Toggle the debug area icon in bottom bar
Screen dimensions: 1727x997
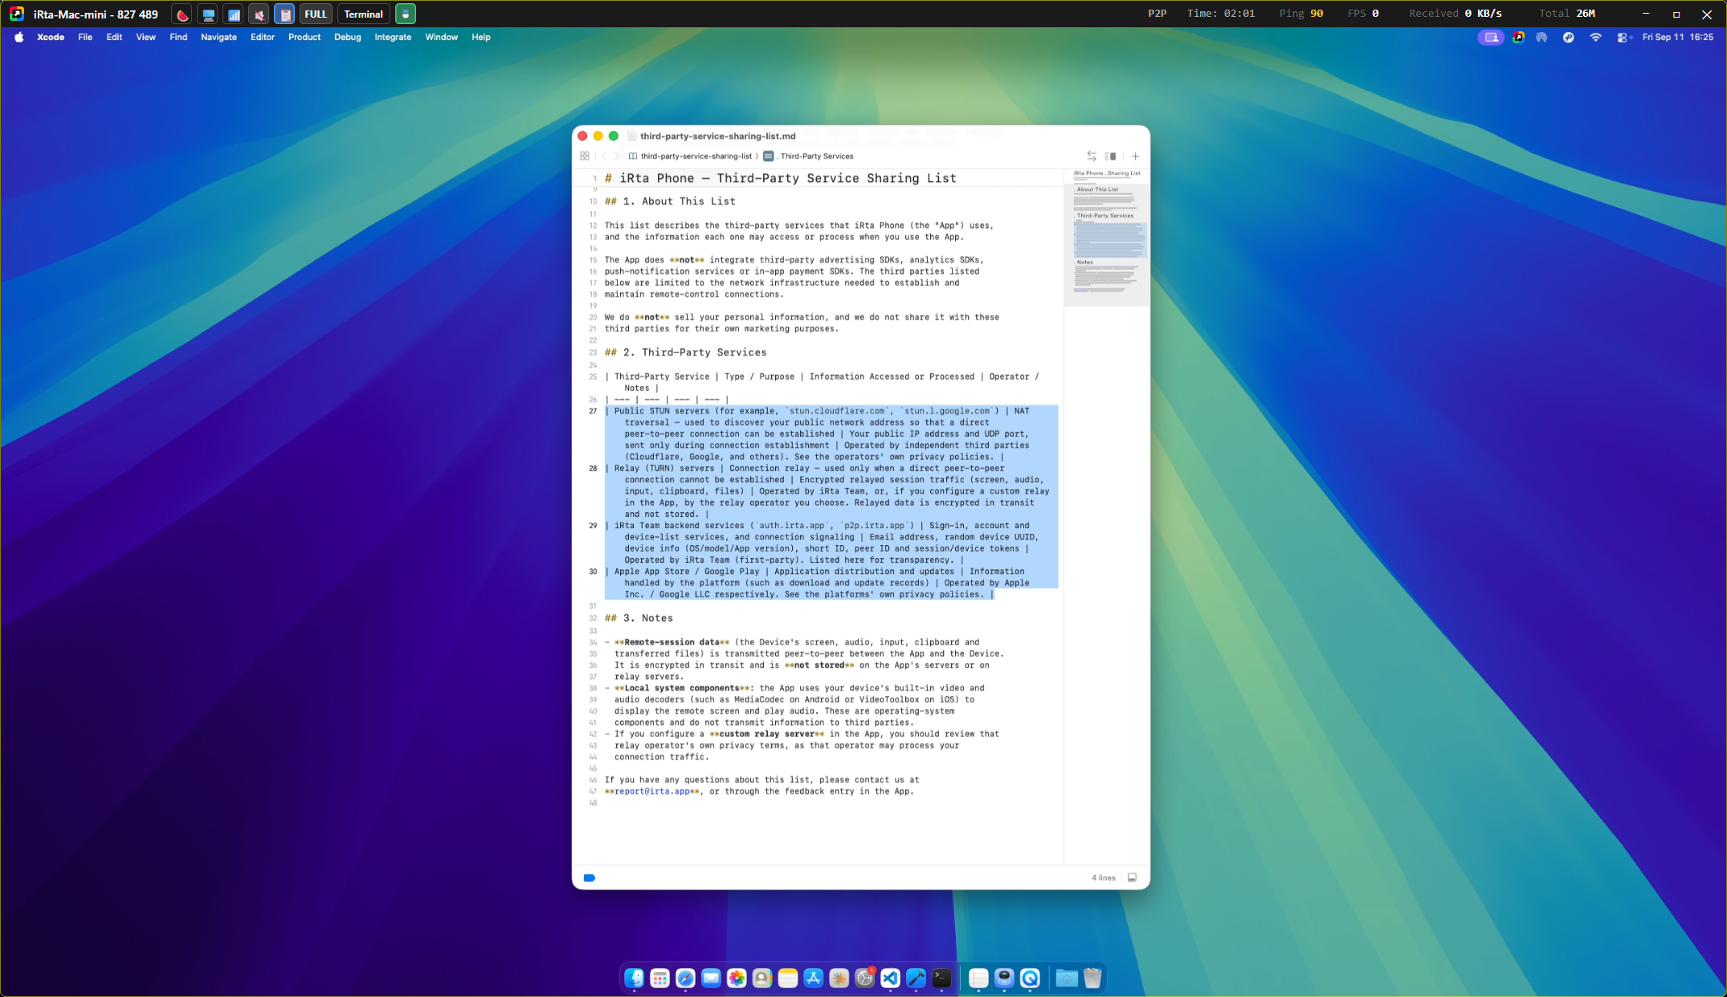click(1132, 878)
